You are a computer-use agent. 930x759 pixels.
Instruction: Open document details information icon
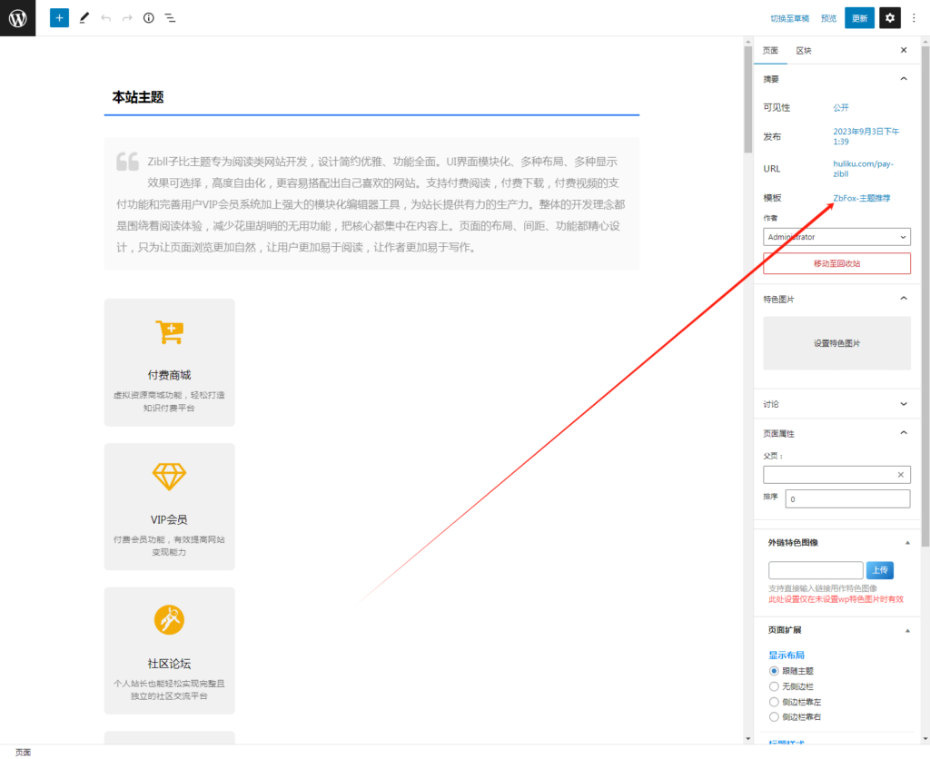pyautogui.click(x=148, y=17)
